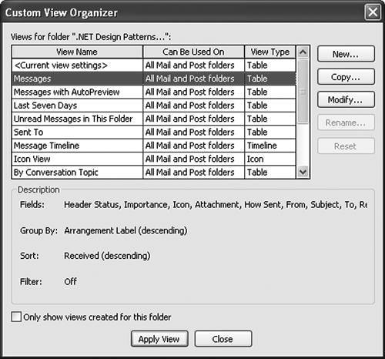Image resolution: width=385 pixels, height=359 pixels.
Task: Select the Sent To view row
Action: click(x=154, y=132)
